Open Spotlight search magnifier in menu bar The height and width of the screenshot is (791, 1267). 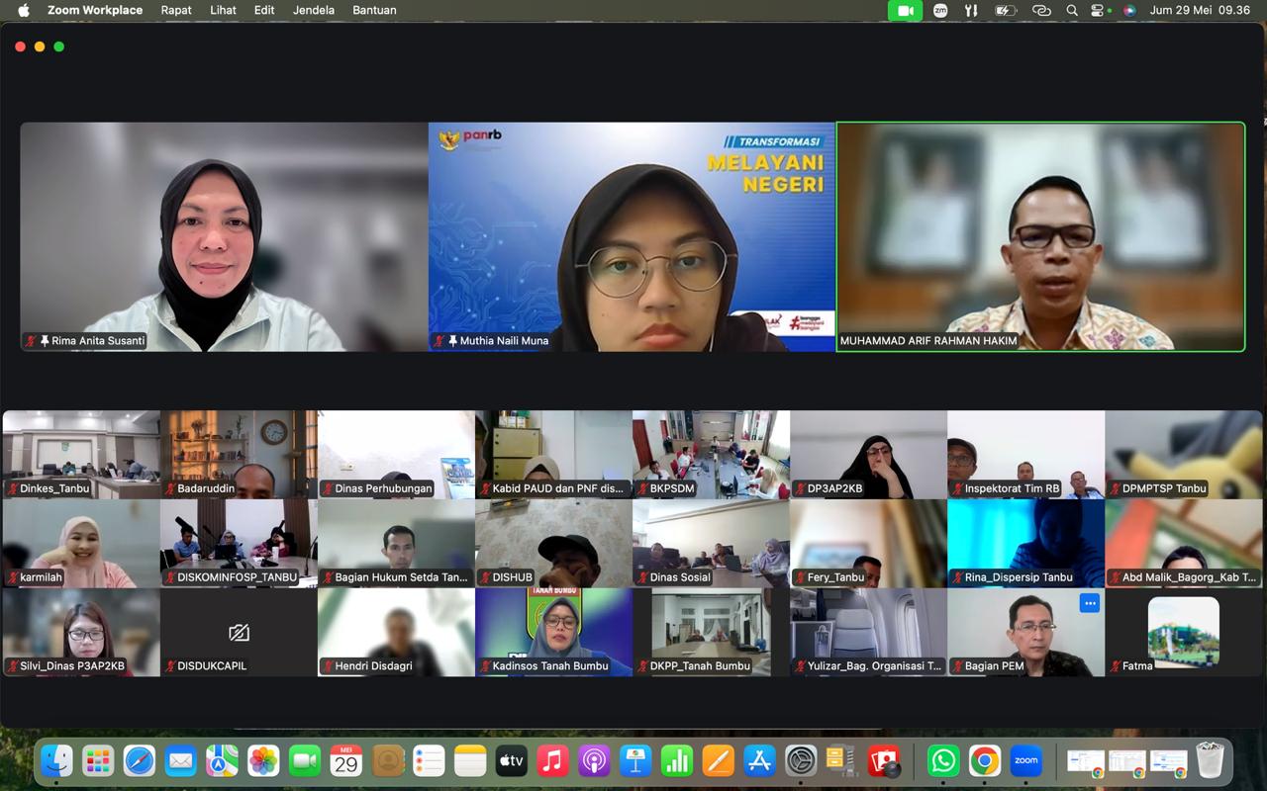tap(1072, 11)
